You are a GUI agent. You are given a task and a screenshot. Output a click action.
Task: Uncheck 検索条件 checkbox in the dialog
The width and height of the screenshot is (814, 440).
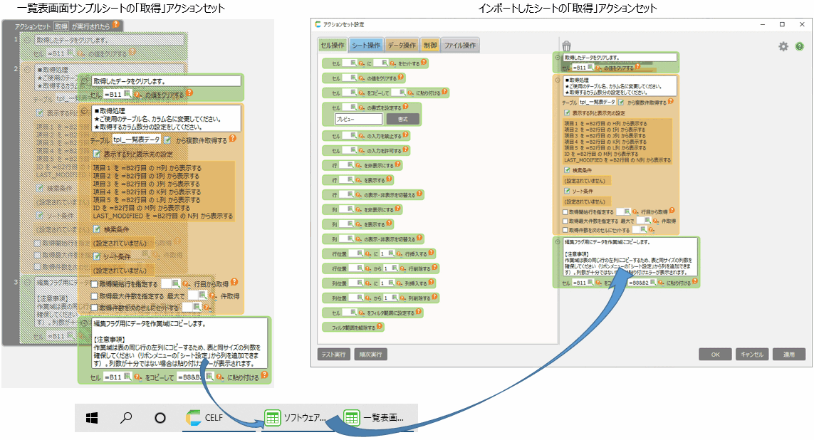pos(567,171)
